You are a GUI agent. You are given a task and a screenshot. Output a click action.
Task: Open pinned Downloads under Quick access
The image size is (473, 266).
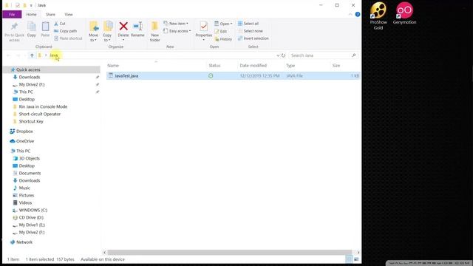30,77
